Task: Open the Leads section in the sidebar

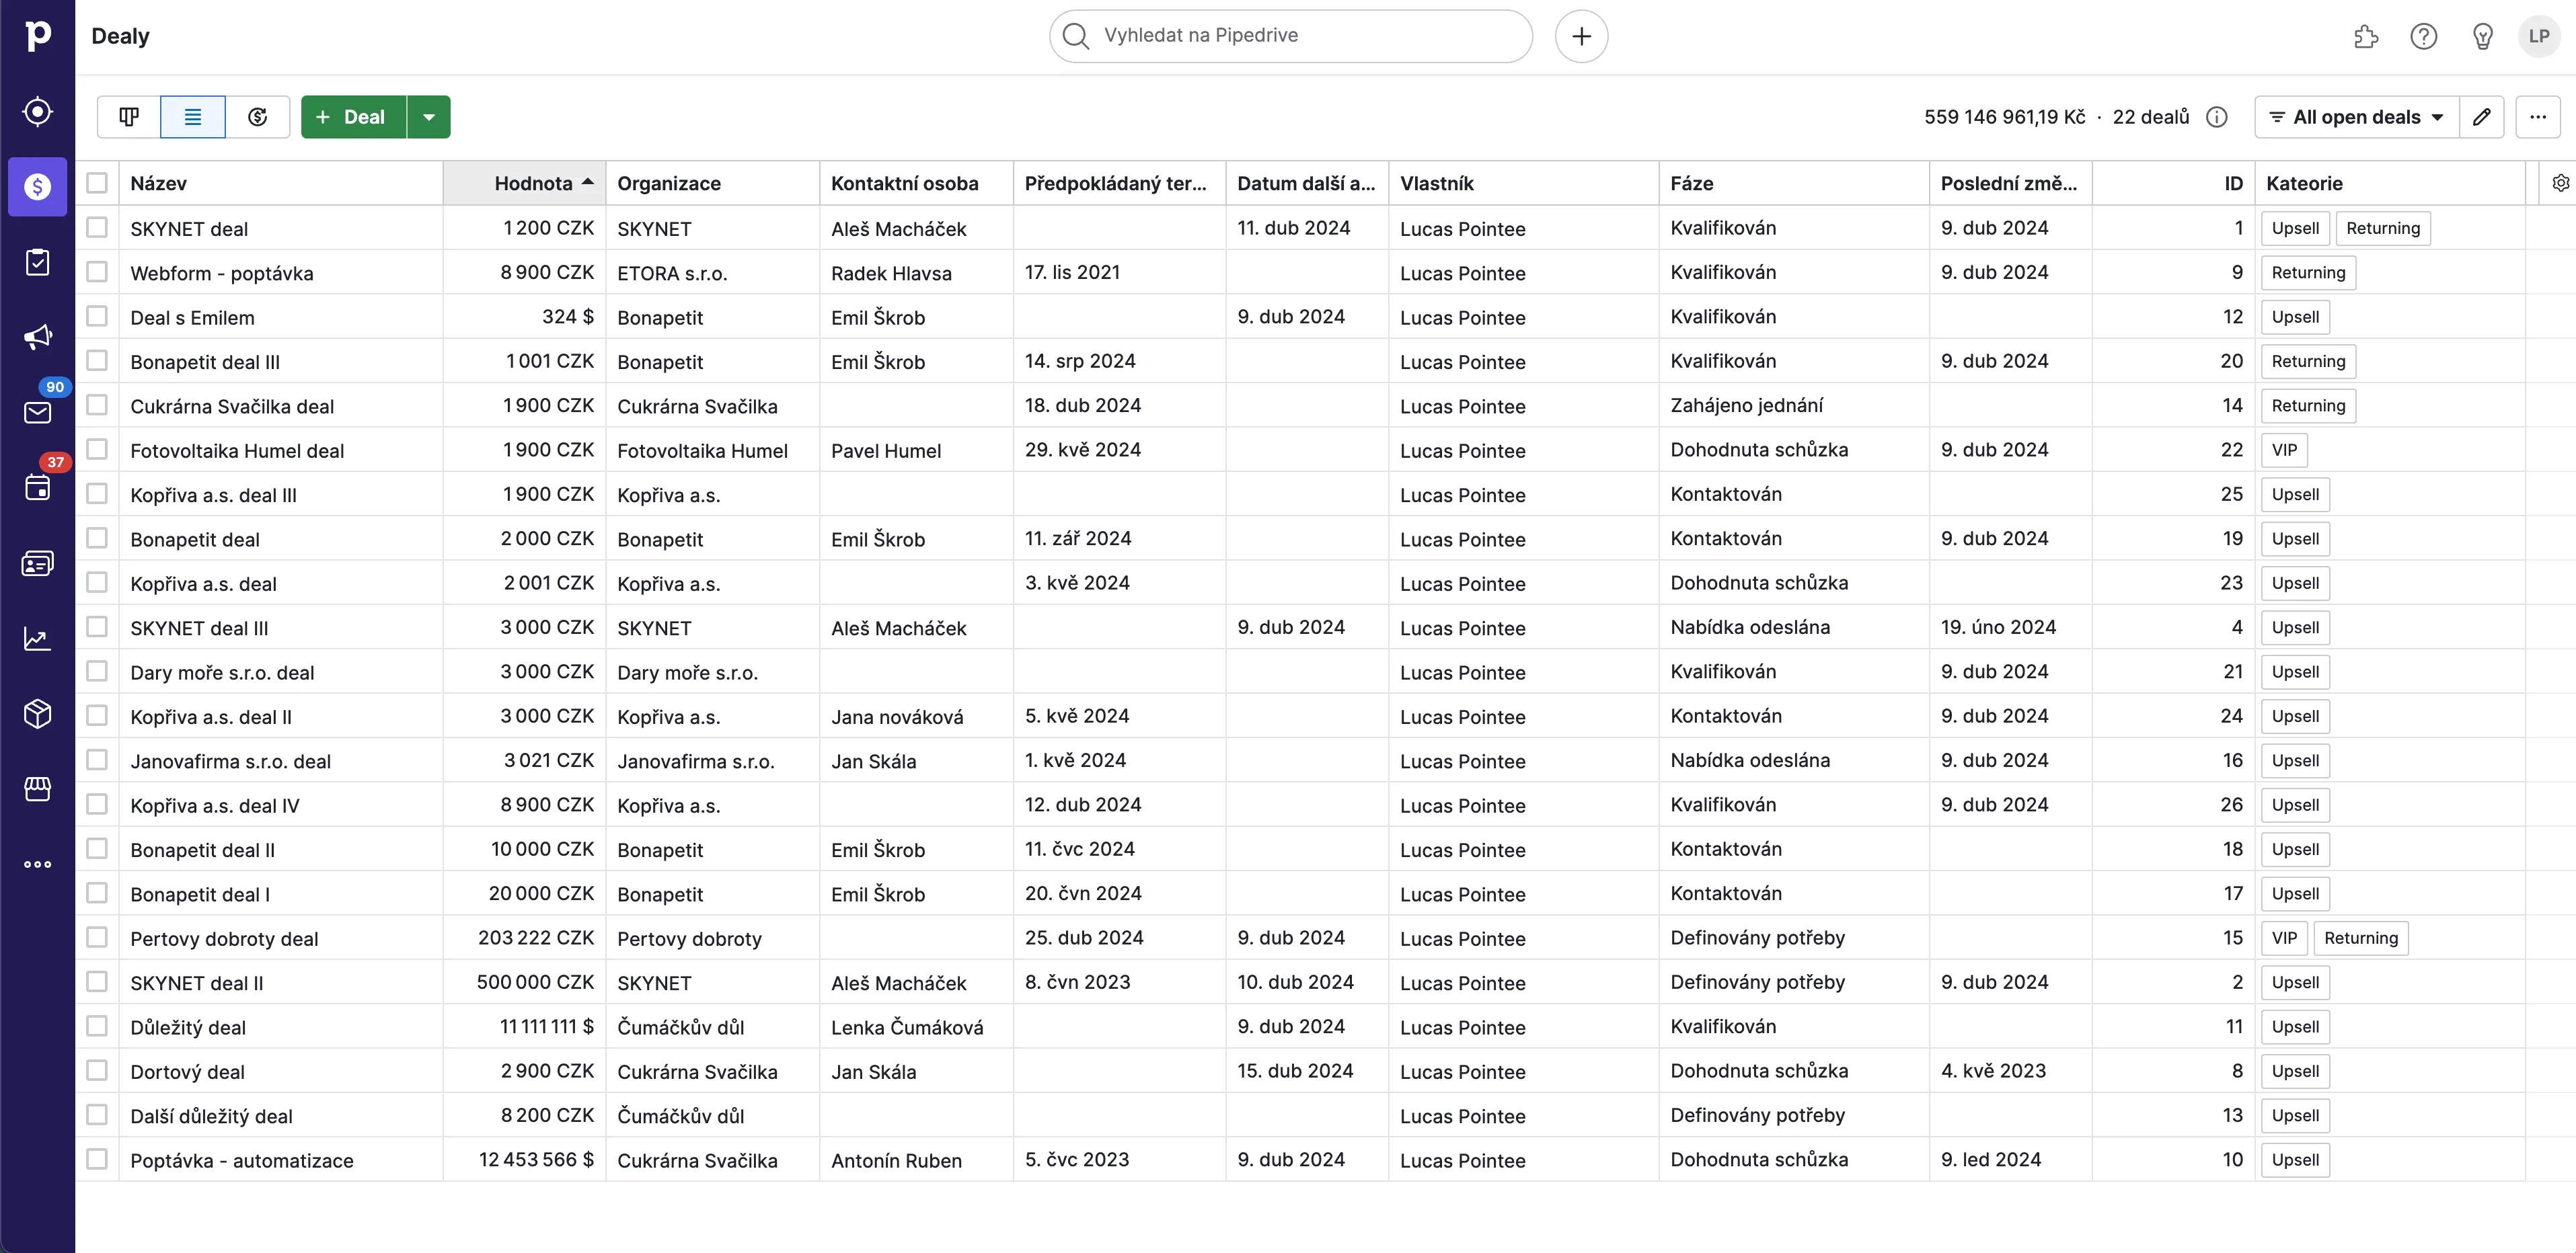Action: [x=37, y=111]
